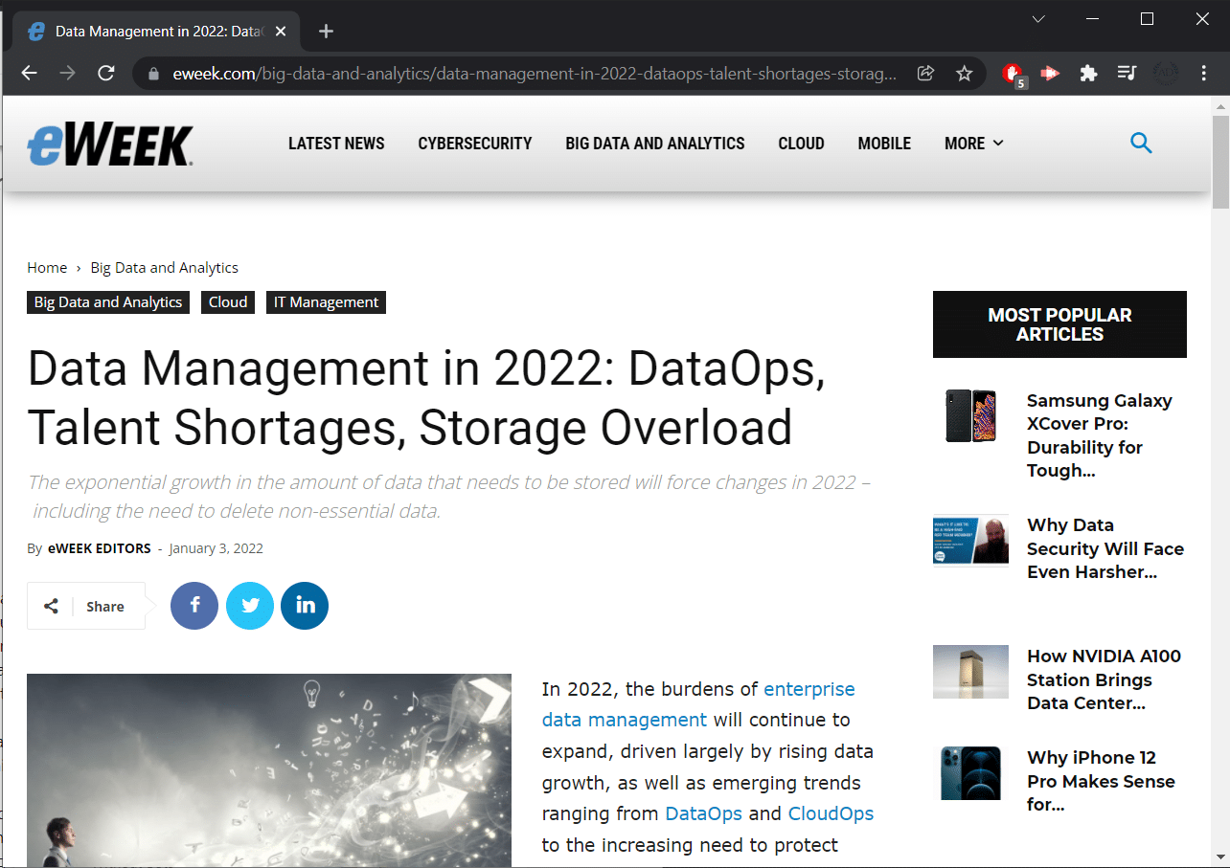The height and width of the screenshot is (868, 1230).
Task: Click the article hero image
Action: coord(269,770)
